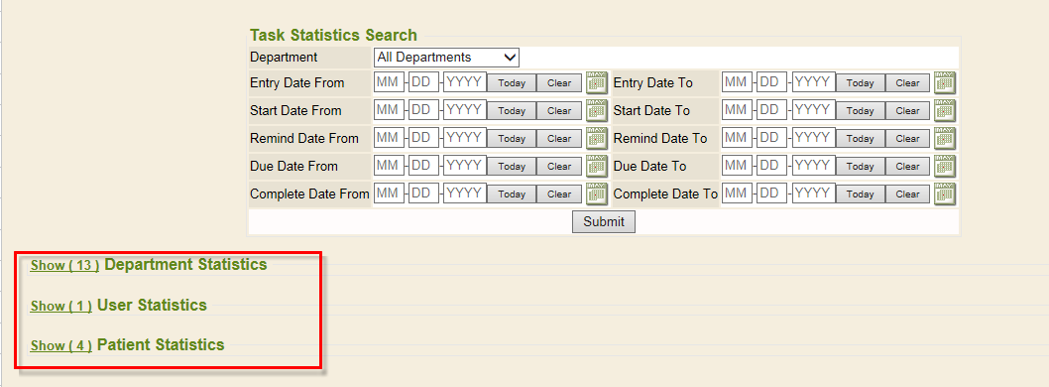Open calendar for Complete Date From

[x=597, y=194]
